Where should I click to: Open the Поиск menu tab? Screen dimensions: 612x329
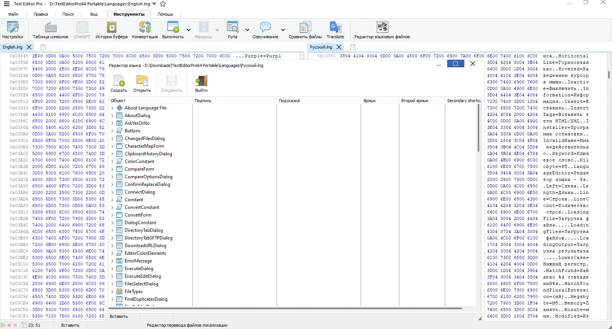pyautogui.click(x=68, y=14)
